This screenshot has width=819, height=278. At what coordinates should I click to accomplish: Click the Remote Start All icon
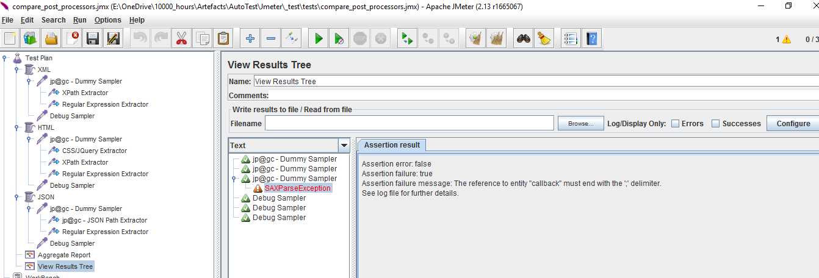point(407,38)
